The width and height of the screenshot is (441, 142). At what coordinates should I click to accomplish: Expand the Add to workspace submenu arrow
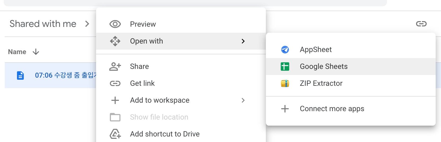pyautogui.click(x=243, y=100)
